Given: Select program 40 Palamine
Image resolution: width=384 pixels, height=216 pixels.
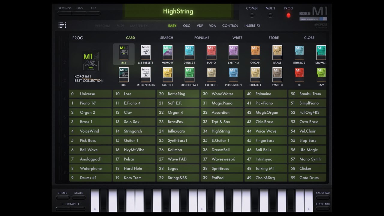Looking at the screenshot, I should (x=266, y=94).
